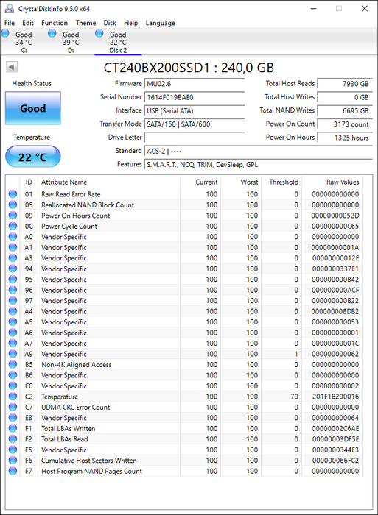Viewport: 378px width, 515px height.
Task: Click raw value 201F1B200016
Action: click(x=335, y=397)
